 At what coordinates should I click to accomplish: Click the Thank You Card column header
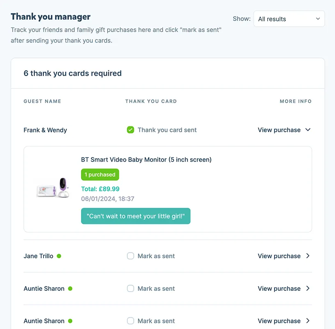pyautogui.click(x=151, y=101)
